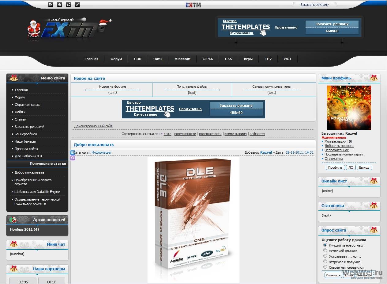
Task: Open "Статистика" link in mini profile
Action: coord(334,159)
